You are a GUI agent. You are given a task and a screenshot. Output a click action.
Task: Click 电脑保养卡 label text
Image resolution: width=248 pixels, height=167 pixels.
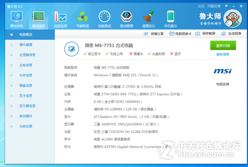pos(183,34)
